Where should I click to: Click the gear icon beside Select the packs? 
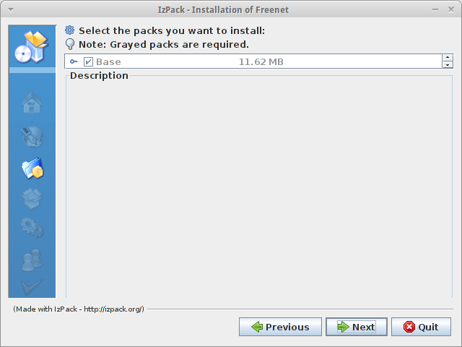coord(70,30)
